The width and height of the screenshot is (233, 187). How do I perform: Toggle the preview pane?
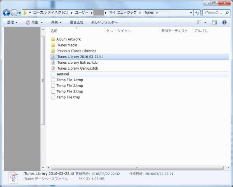tap(214, 22)
